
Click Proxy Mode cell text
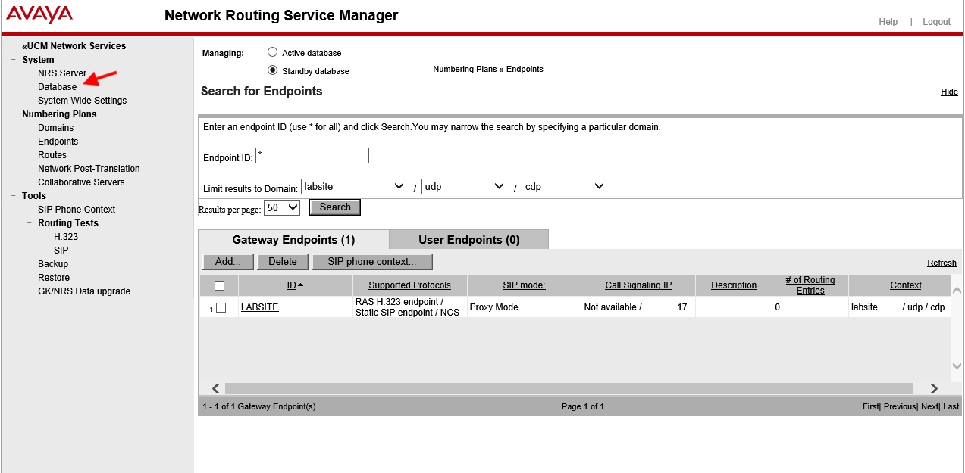pyautogui.click(x=494, y=307)
